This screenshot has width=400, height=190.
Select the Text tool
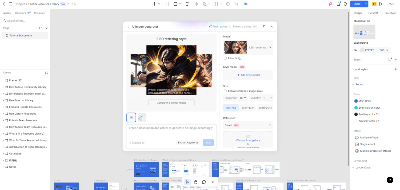pyautogui.click(x=187, y=4)
